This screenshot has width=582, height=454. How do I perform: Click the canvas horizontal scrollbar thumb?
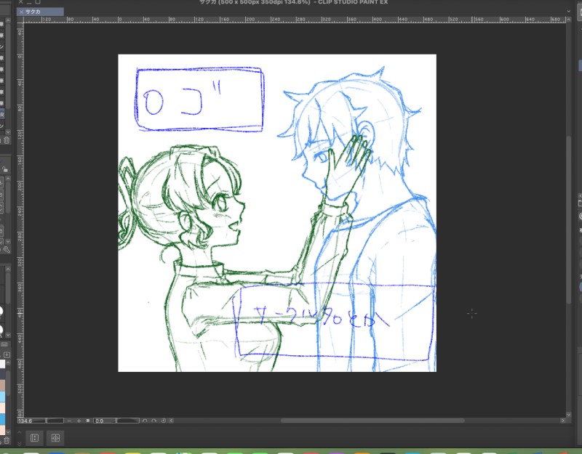372,421
